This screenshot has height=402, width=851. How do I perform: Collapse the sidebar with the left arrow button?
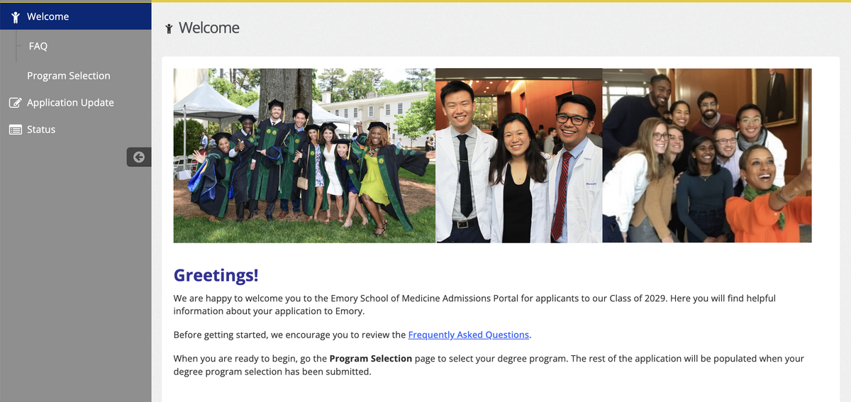pos(139,157)
